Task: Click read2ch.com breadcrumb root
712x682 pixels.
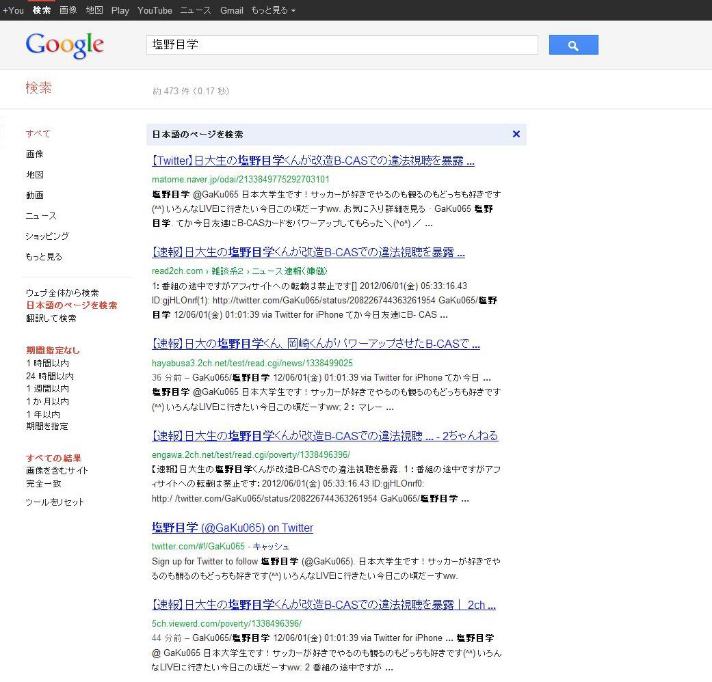Action: coord(177,271)
